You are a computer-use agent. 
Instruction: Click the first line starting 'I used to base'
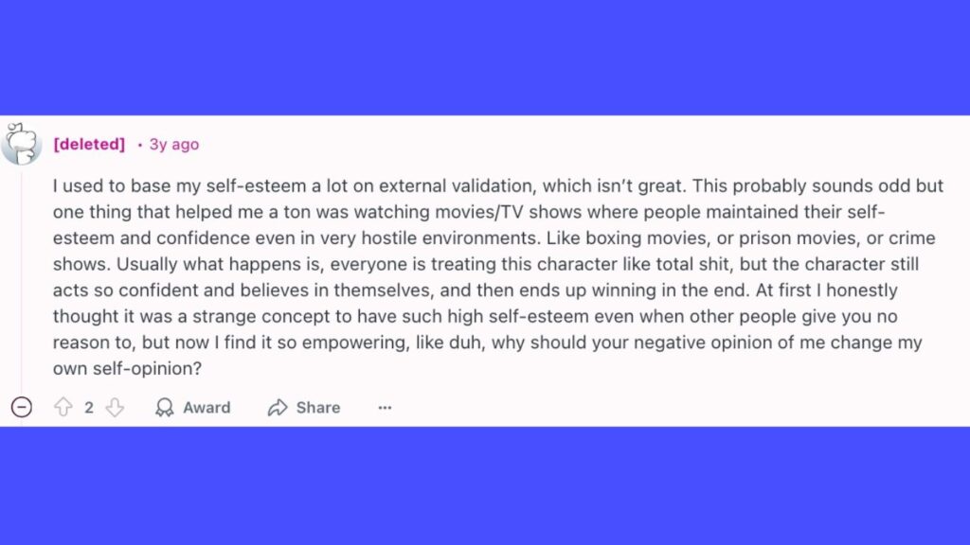(x=284, y=186)
